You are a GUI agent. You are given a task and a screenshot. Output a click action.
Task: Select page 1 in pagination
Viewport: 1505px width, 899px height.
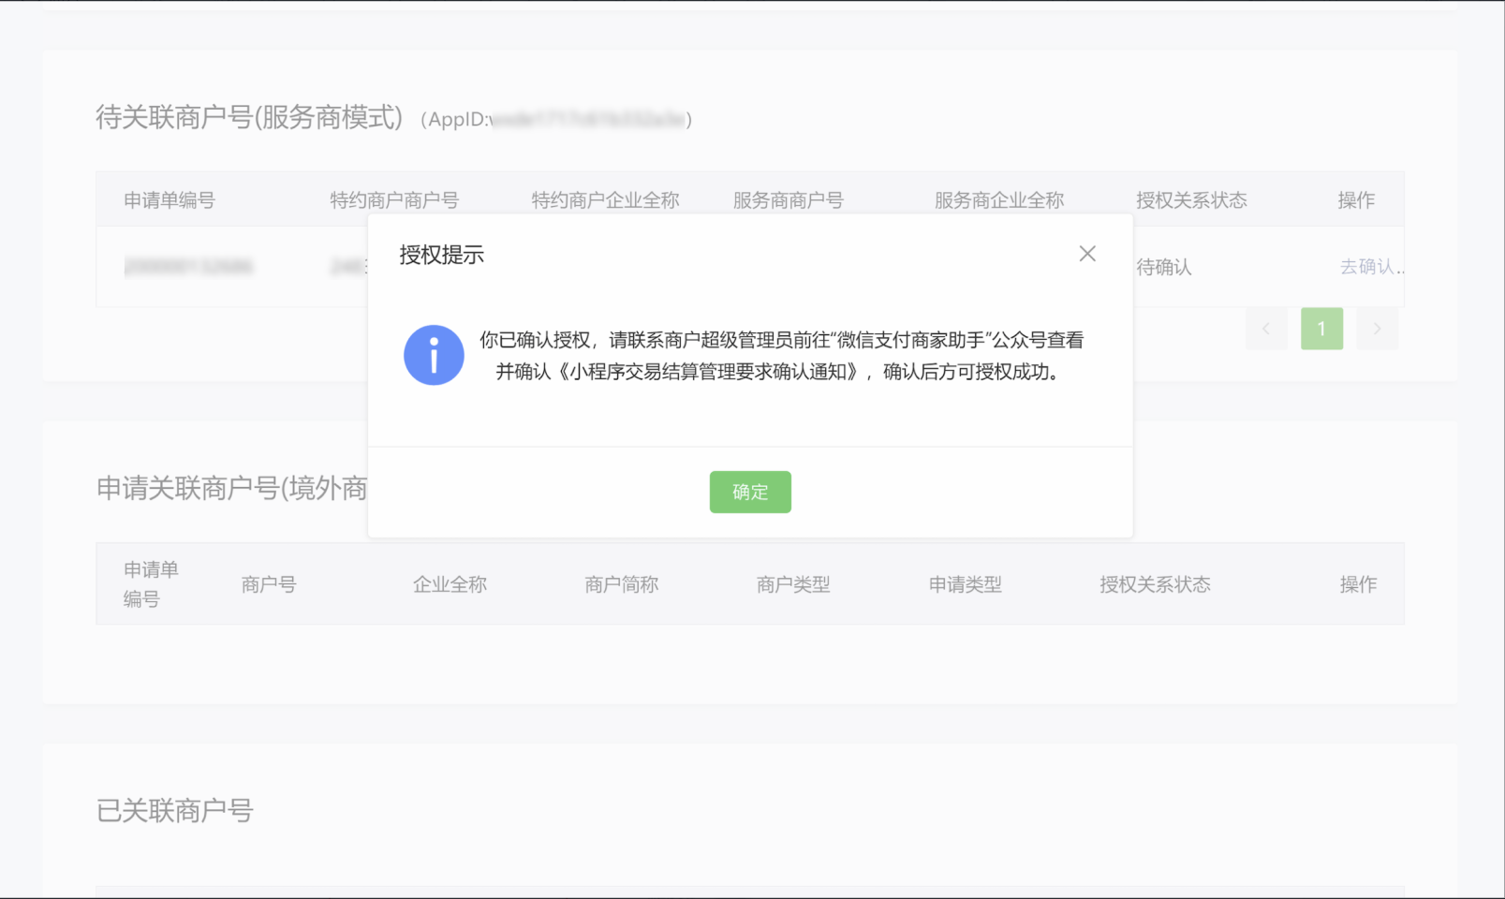point(1321,329)
